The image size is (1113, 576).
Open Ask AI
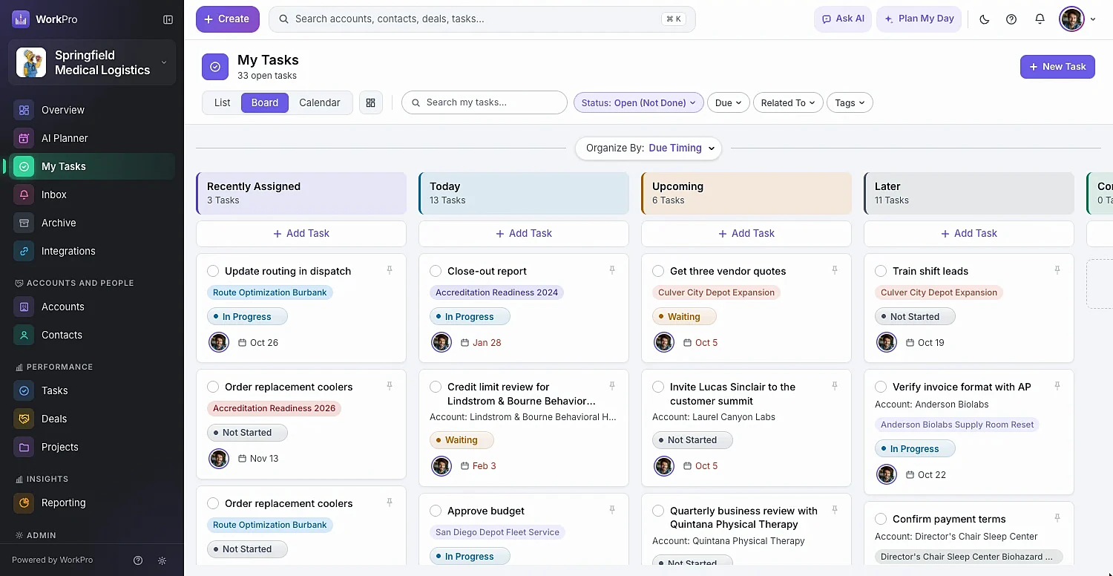coord(843,19)
